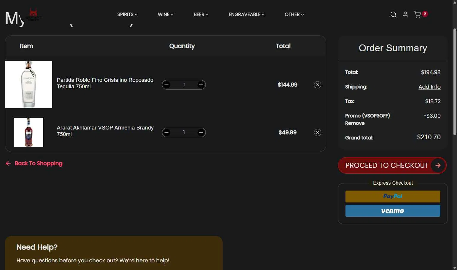Image resolution: width=457 pixels, height=270 pixels.
Task: Remove the VSOP3OFF promo code
Action: pos(355,123)
